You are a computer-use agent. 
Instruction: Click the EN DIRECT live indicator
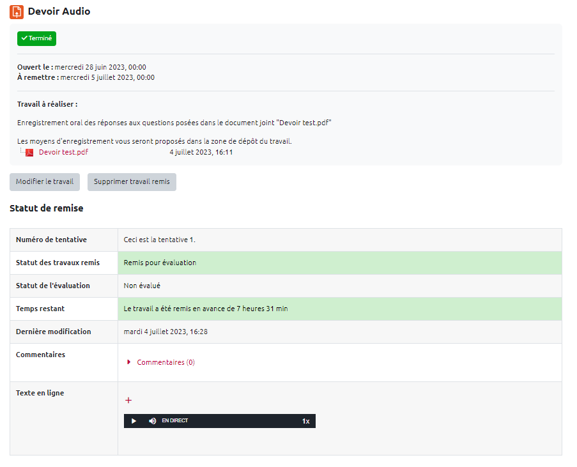point(174,421)
